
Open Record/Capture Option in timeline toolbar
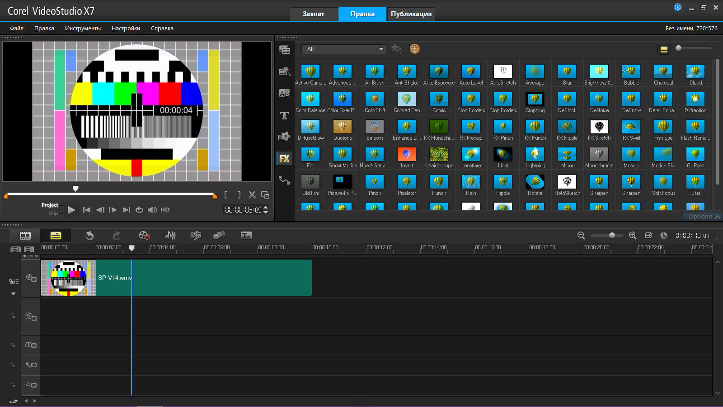[x=144, y=235]
